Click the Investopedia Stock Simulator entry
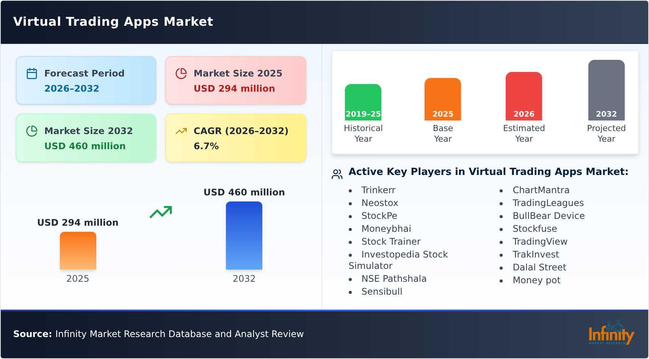The image size is (649, 359). pos(398,260)
